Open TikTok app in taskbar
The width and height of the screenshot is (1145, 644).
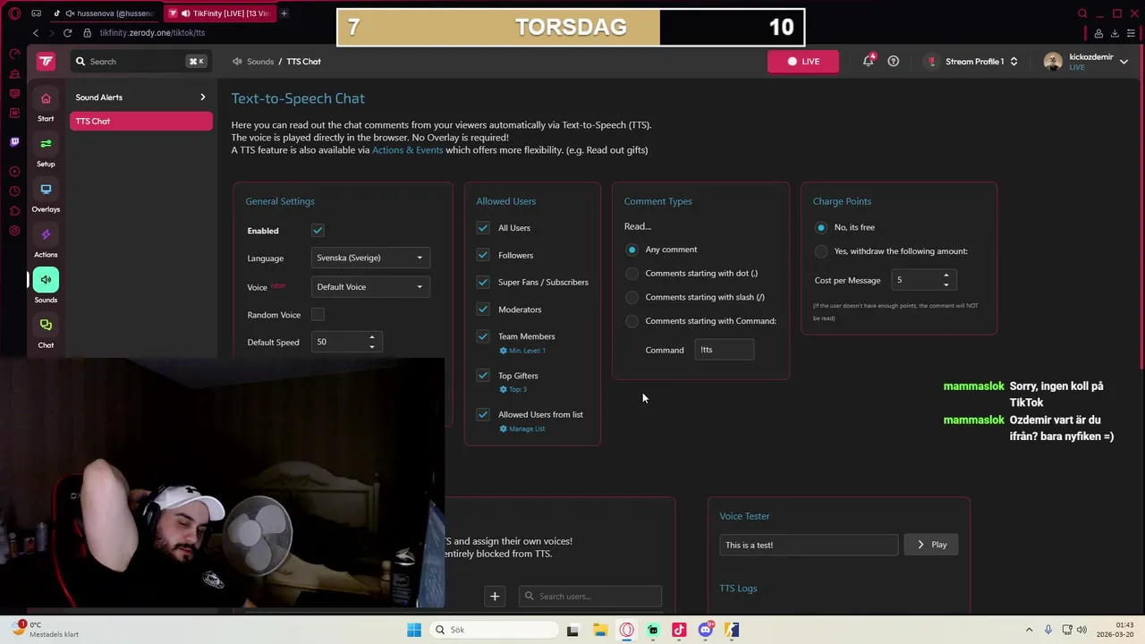click(679, 630)
